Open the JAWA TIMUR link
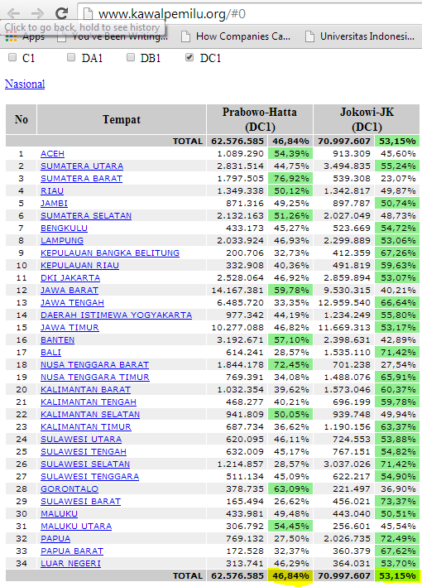The height and width of the screenshot is (587, 422). pyautogui.click(x=70, y=327)
